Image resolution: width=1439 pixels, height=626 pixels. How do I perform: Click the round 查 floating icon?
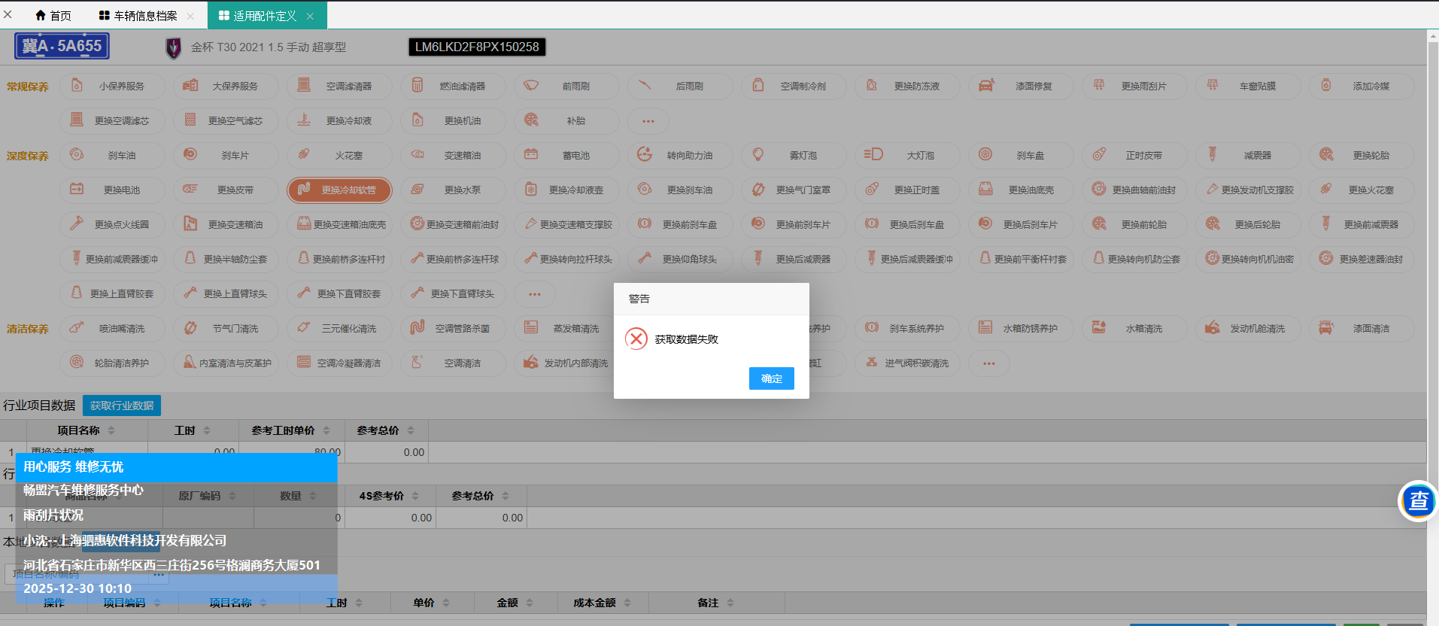point(1418,501)
